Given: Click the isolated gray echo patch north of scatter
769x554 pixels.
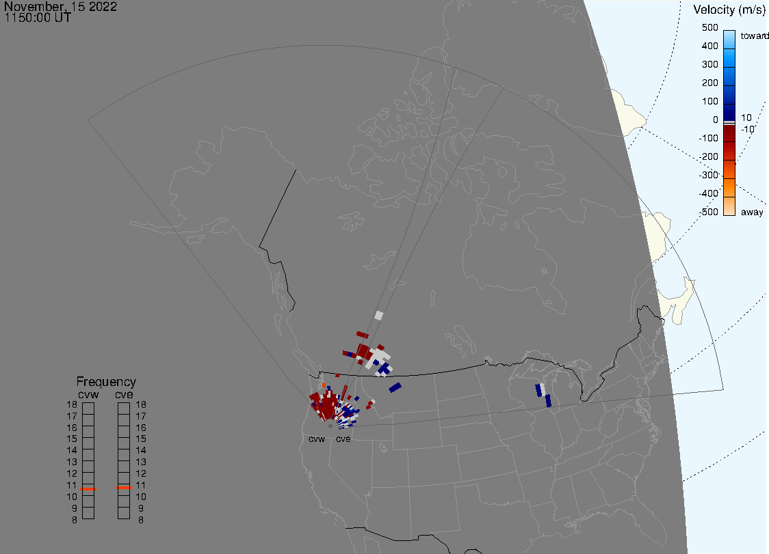Looking at the screenshot, I should [x=378, y=316].
